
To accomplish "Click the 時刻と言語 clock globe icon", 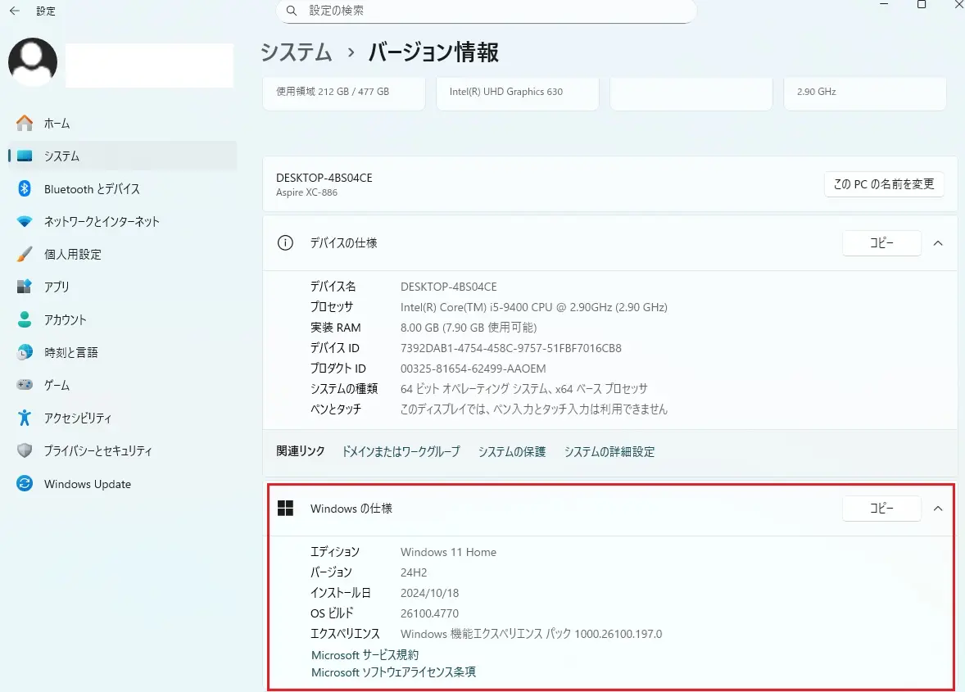I will coord(25,352).
